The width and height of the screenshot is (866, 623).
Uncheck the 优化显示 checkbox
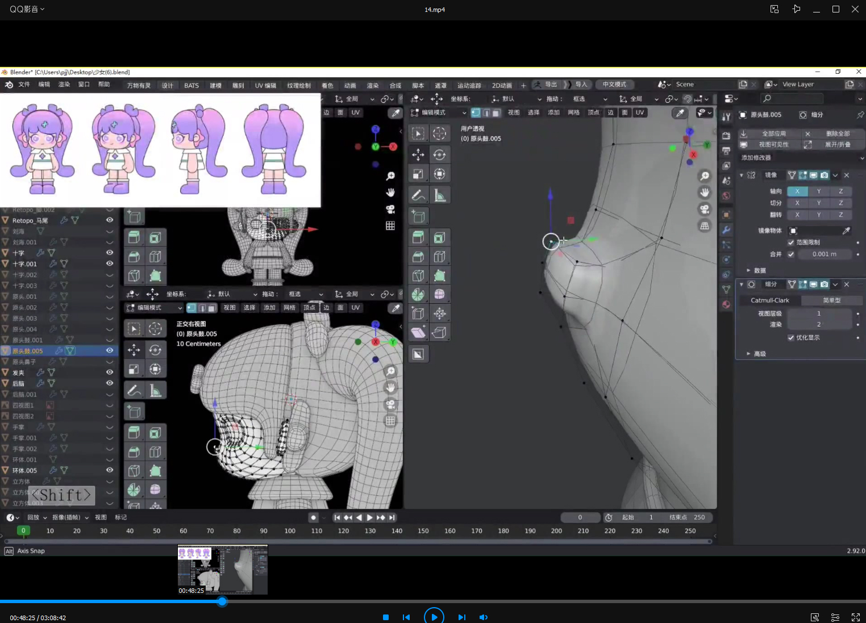coord(791,338)
